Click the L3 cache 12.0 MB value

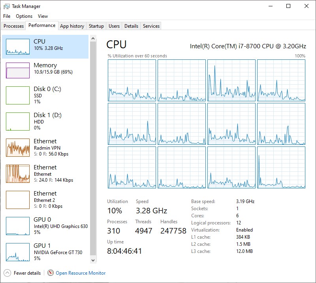[245, 251]
